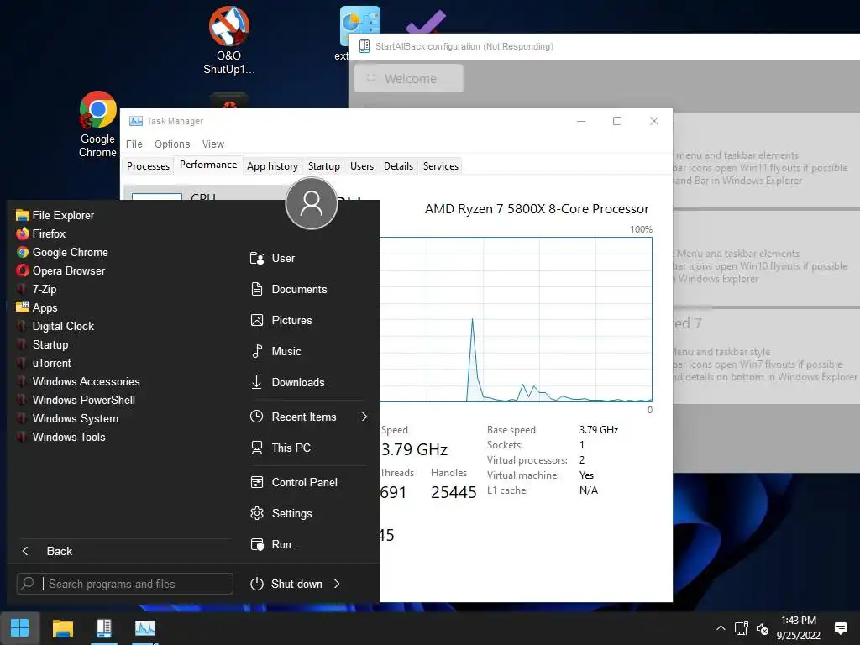Click AMD Ryzen 7 5800X processor name
This screenshot has width=860, height=645.
[537, 209]
